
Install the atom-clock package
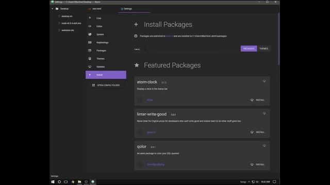(257, 100)
